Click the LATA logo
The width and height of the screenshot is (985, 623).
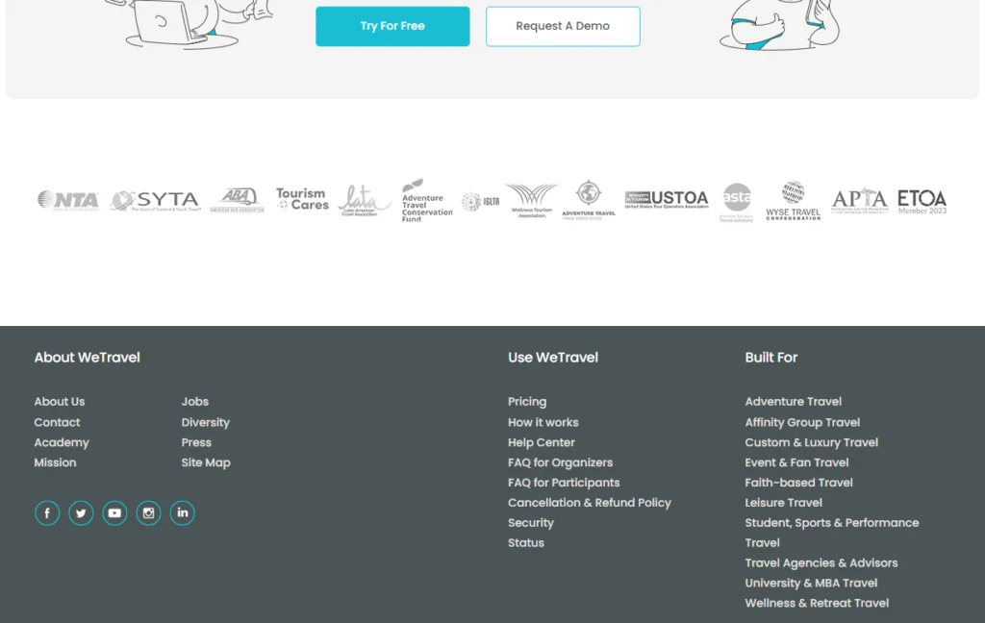pos(365,200)
